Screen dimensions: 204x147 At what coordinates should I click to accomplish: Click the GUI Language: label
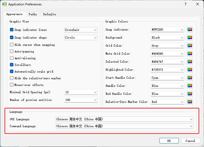pos(20,119)
